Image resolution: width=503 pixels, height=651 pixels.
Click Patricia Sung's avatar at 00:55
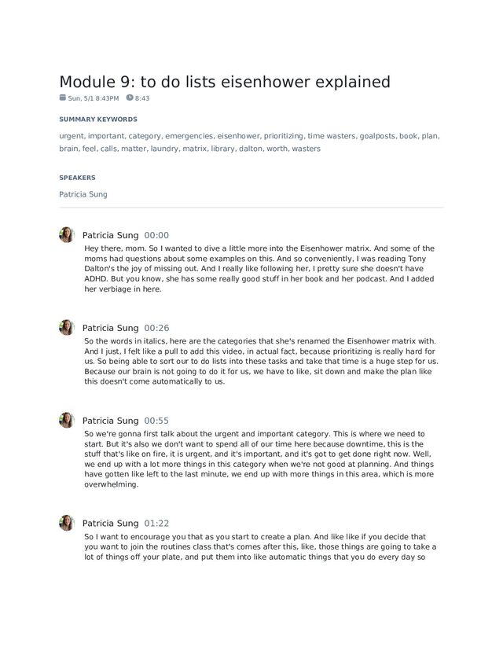(66, 420)
